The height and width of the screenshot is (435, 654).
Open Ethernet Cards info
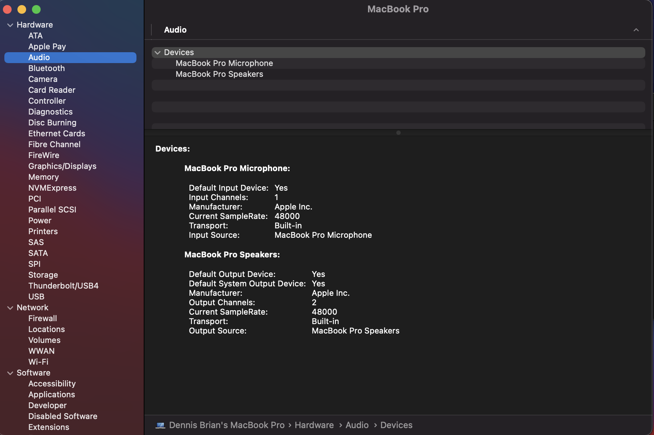pos(57,133)
